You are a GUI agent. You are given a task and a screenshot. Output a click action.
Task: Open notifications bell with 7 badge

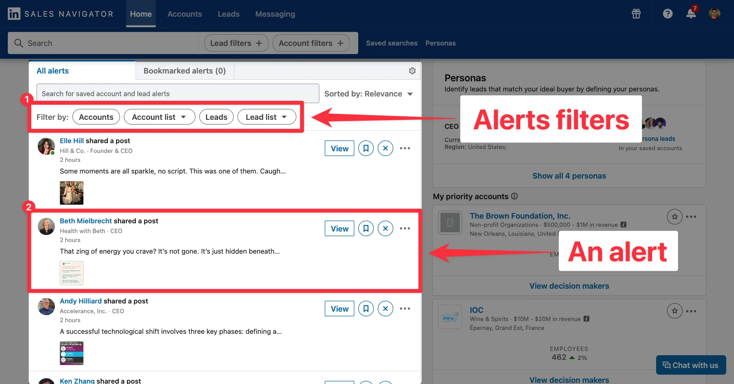tap(692, 13)
